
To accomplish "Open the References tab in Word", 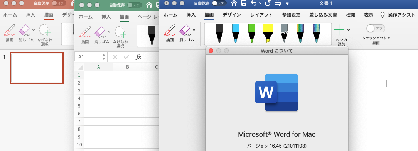I will [x=291, y=15].
